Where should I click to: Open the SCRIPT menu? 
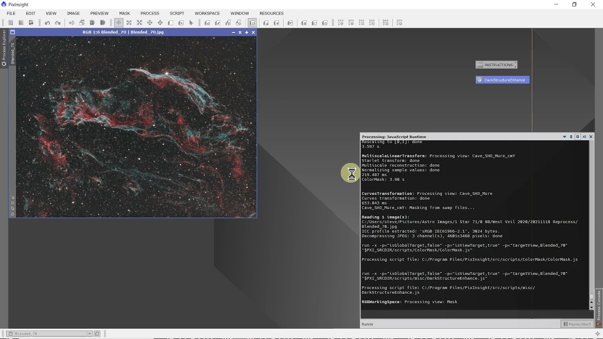[x=177, y=13]
